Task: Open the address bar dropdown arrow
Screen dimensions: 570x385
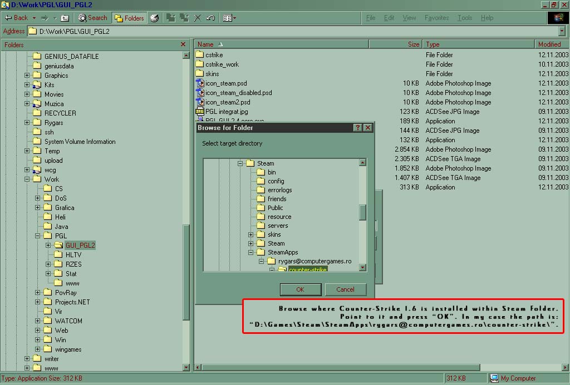Action: 562,31
